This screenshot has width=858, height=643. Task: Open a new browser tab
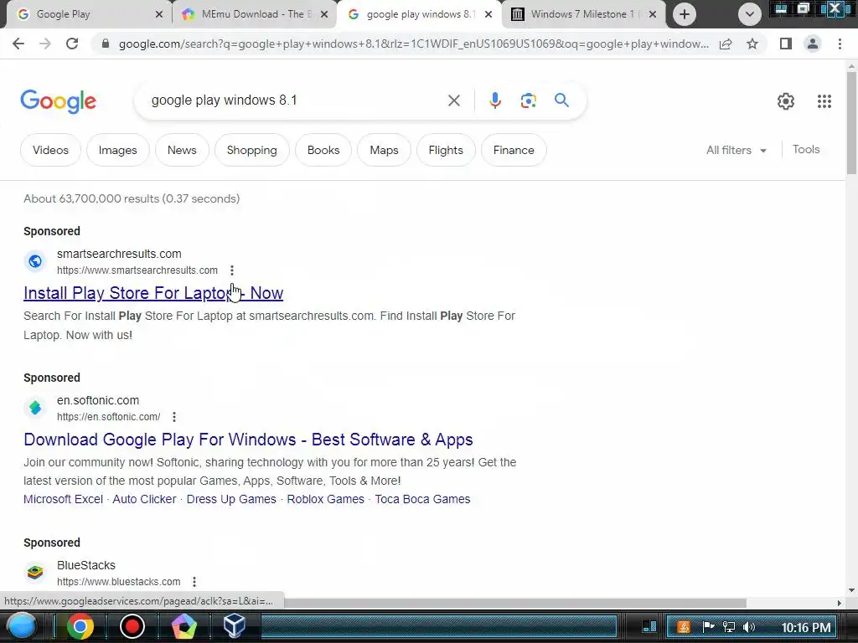[x=684, y=14]
